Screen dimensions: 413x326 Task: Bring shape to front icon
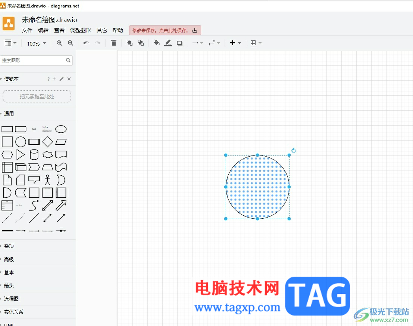click(x=129, y=43)
